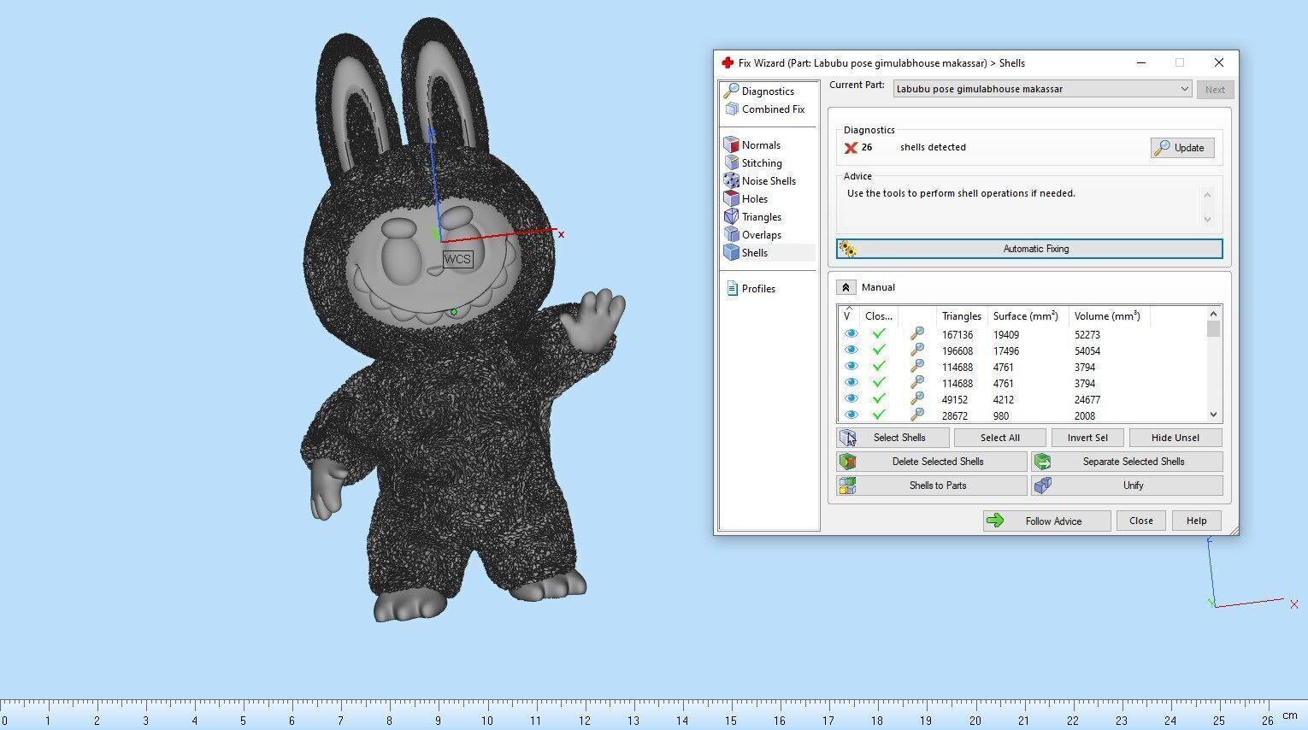Run Automatic Fixing
This screenshot has width=1308, height=730.
1029,249
